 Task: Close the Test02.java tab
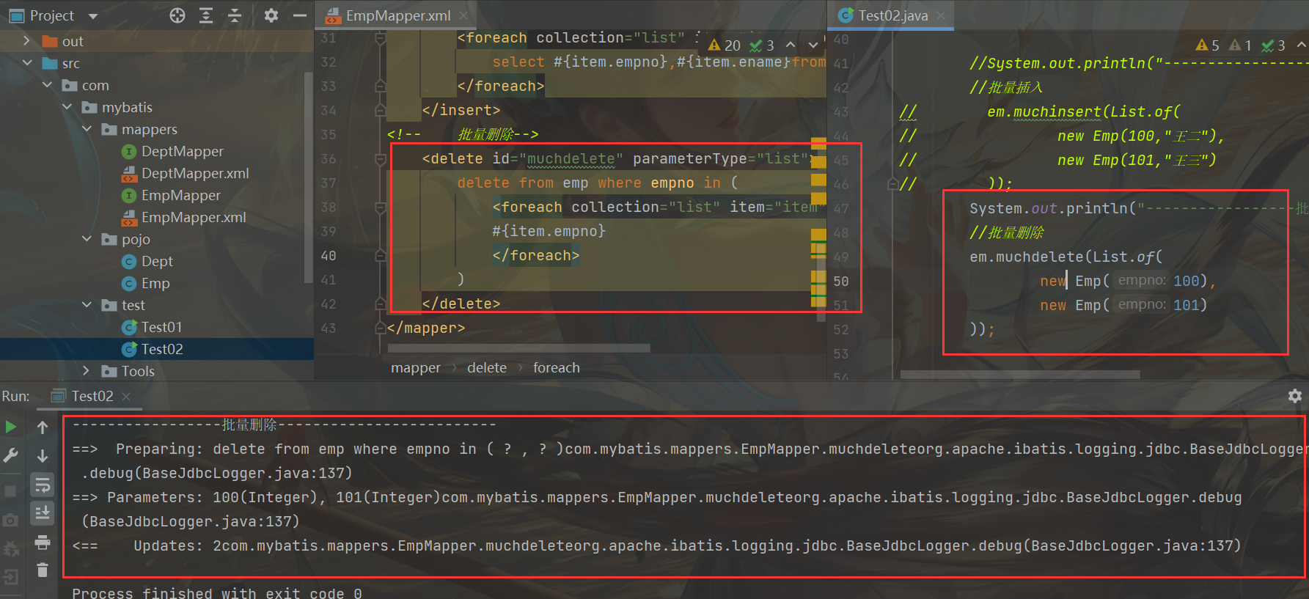(x=941, y=15)
